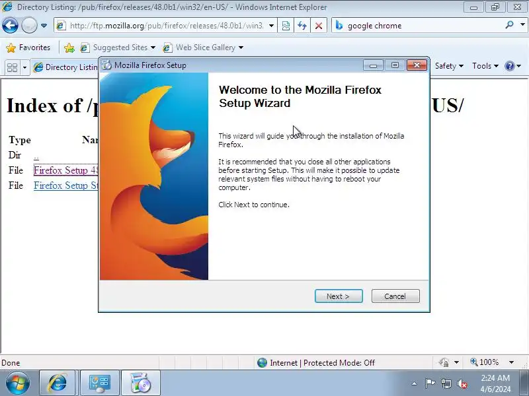Click the Firefox fox artwork in the setup wizard
Image resolution: width=529 pixels, height=396 pixels.
(154, 176)
